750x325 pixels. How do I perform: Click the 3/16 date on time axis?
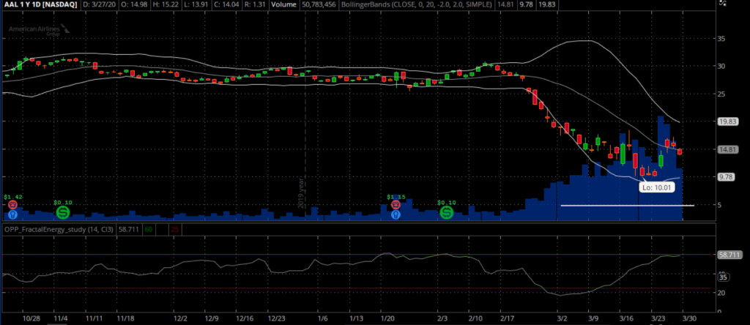(626, 318)
